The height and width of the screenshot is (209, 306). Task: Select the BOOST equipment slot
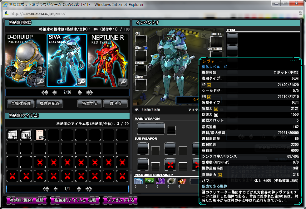[141, 56]
